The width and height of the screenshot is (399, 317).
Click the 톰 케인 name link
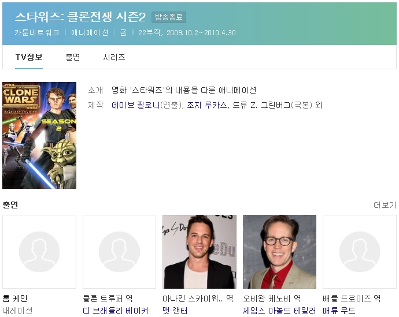15,299
